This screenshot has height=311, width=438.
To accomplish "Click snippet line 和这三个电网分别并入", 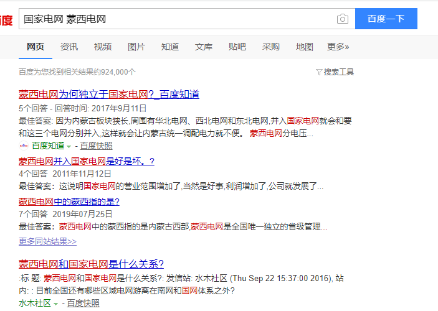I will click(166, 133).
